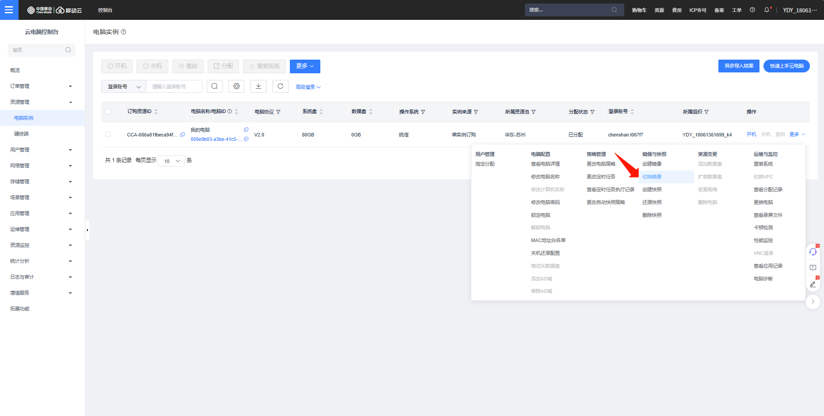This screenshot has width=824, height=416.
Task: Copy the computer name 我的电脑
Action: [x=246, y=130]
